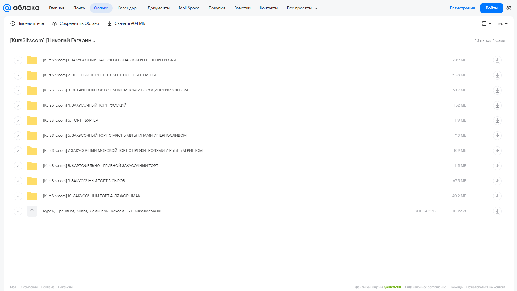
Task: Download the KursSliv.com.url file
Action: click(x=497, y=211)
